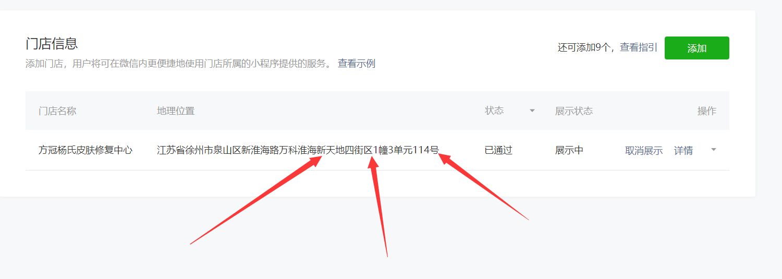The width and height of the screenshot is (782, 279).
Task: Click the 状态 column header label
Action: pyautogui.click(x=494, y=111)
